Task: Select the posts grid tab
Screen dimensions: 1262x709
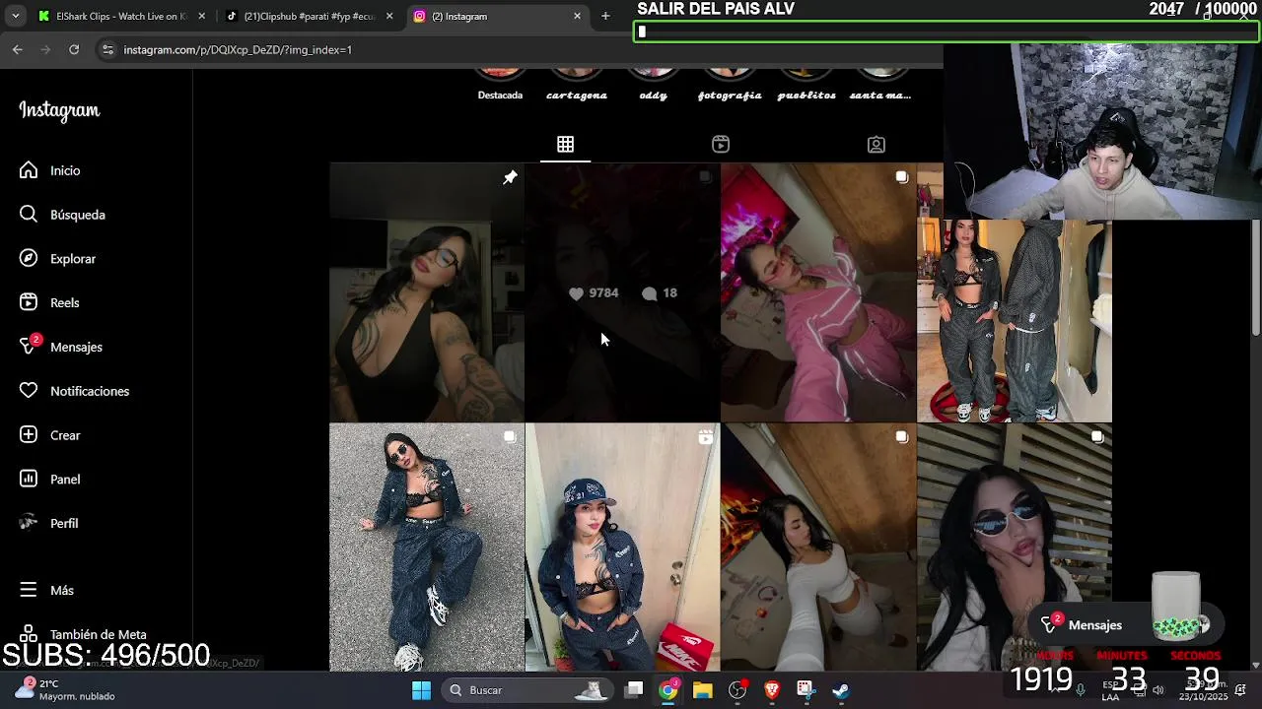Action: click(x=565, y=145)
